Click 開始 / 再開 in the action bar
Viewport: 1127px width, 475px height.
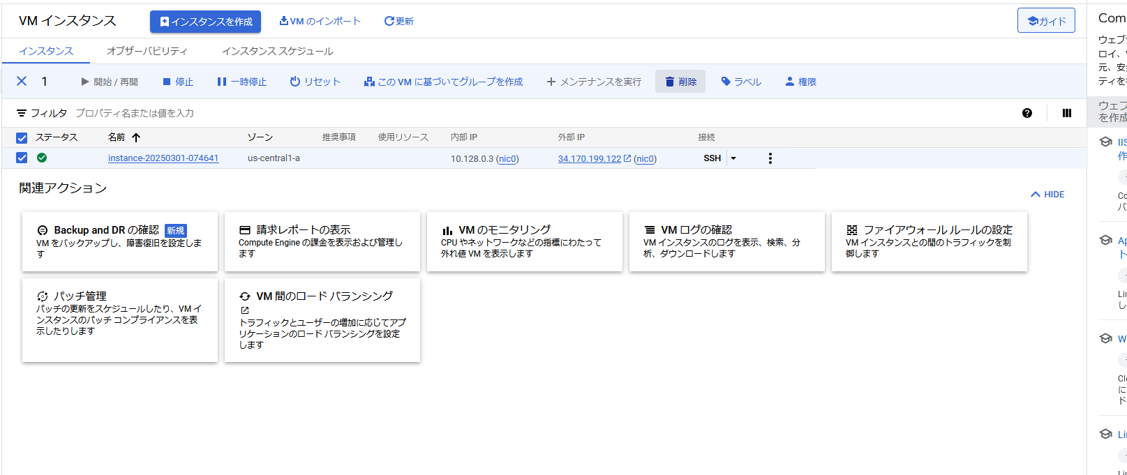pyautogui.click(x=110, y=82)
